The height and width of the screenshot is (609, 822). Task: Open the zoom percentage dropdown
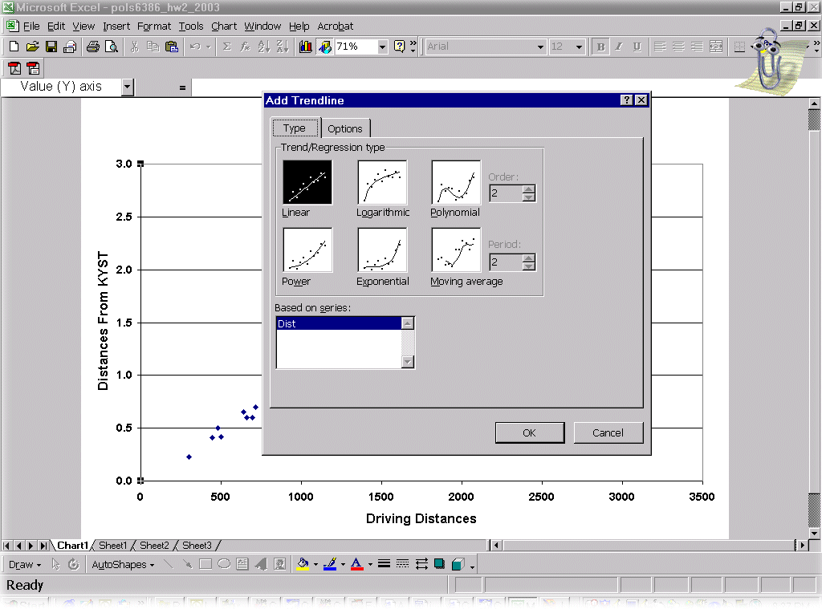(382, 47)
